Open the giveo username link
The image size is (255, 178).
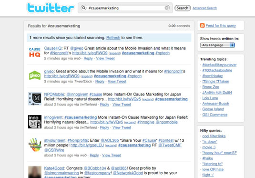coord(49,71)
